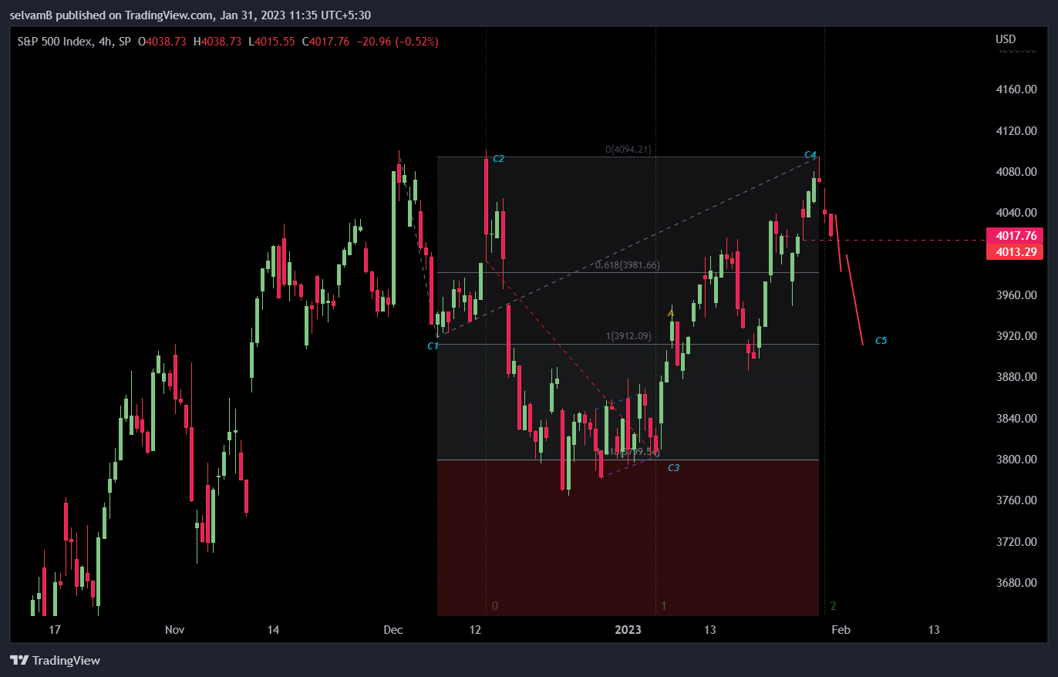Click the TradingView logo at bottom left
The height and width of the screenshot is (677, 1058).
pos(55,660)
